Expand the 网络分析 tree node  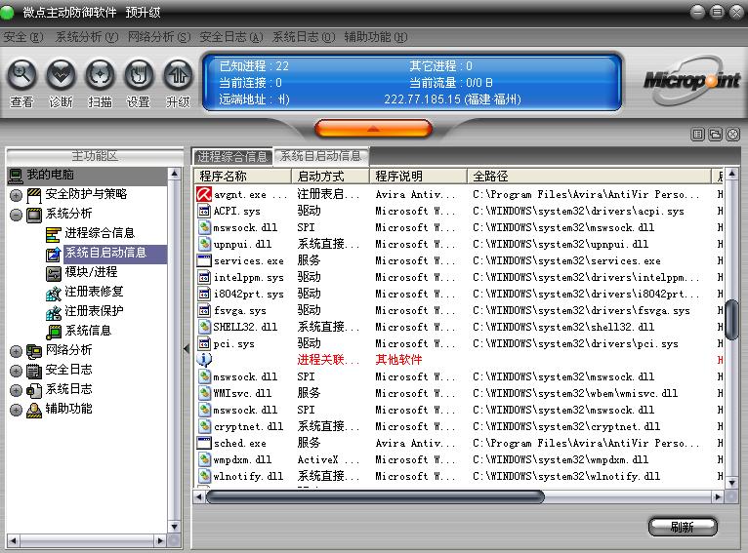point(16,351)
